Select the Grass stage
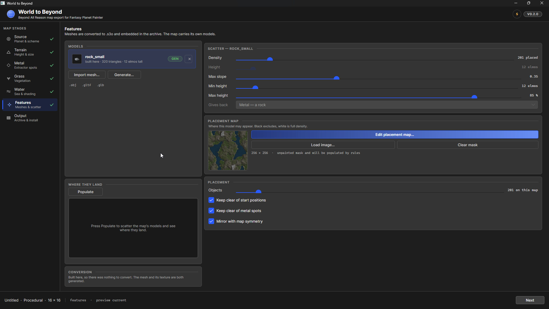This screenshot has width=549, height=309. (30, 78)
